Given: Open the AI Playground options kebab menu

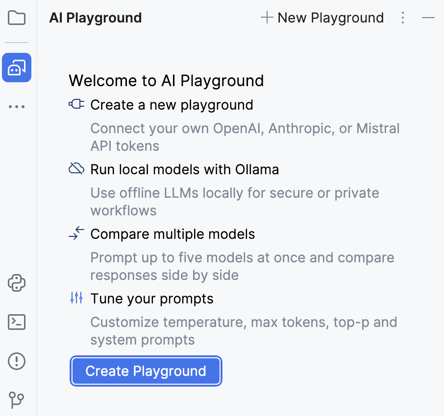Looking at the screenshot, I should coord(403,18).
